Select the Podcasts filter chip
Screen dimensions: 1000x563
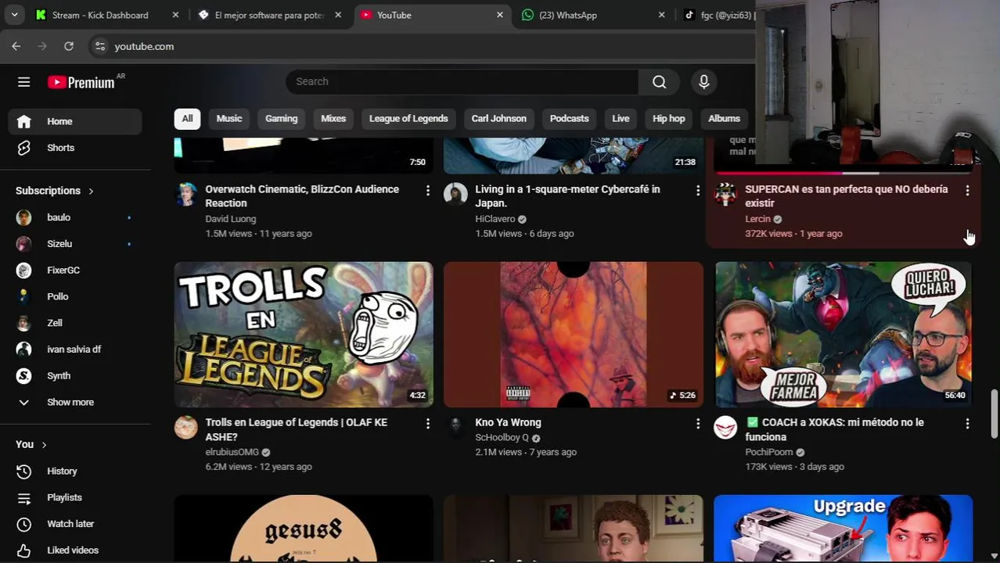tap(569, 119)
